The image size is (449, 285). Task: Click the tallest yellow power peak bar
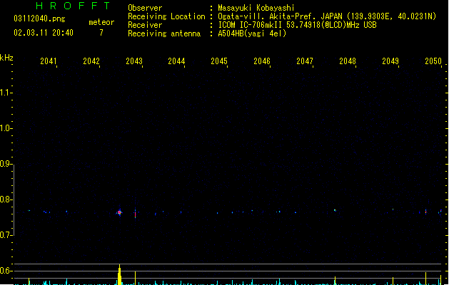119,275
